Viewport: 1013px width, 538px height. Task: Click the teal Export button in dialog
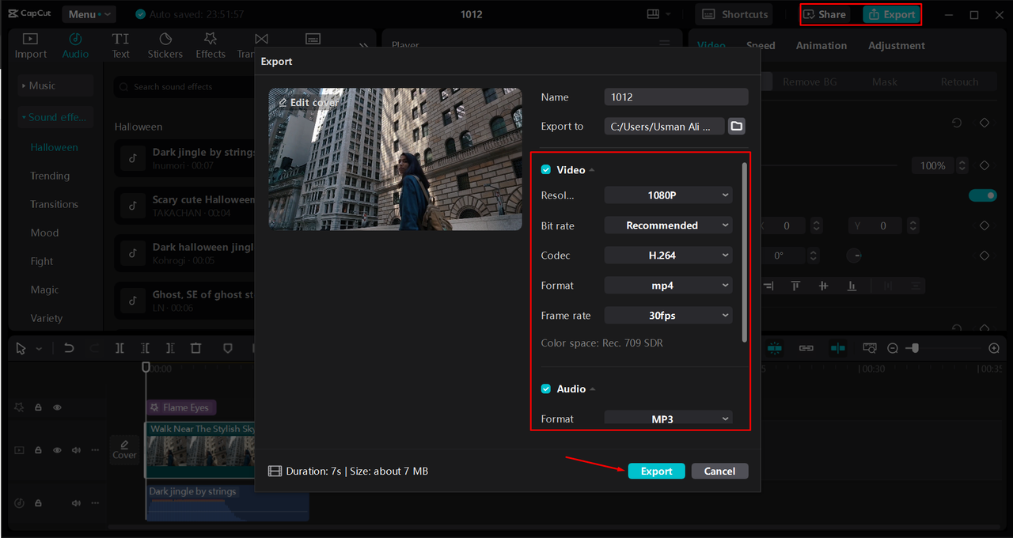(656, 471)
